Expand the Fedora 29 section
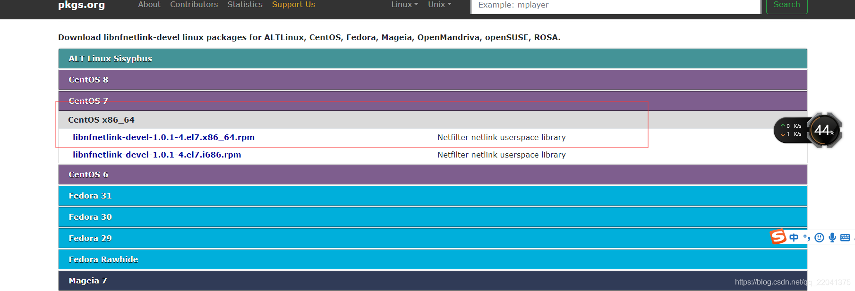Screen dimensions: 855x291 click(433, 238)
